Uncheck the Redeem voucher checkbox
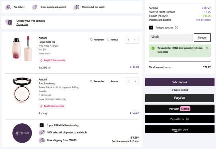 point(151,28)
